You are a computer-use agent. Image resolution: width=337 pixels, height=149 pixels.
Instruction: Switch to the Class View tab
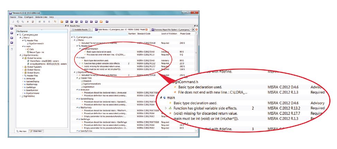click(x=36, y=131)
